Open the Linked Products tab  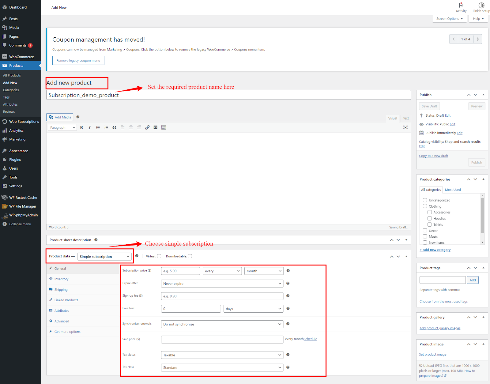[x=66, y=300]
